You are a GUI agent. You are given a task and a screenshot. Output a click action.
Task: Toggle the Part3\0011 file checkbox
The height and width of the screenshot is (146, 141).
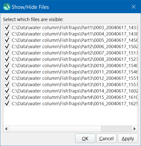(7, 71)
